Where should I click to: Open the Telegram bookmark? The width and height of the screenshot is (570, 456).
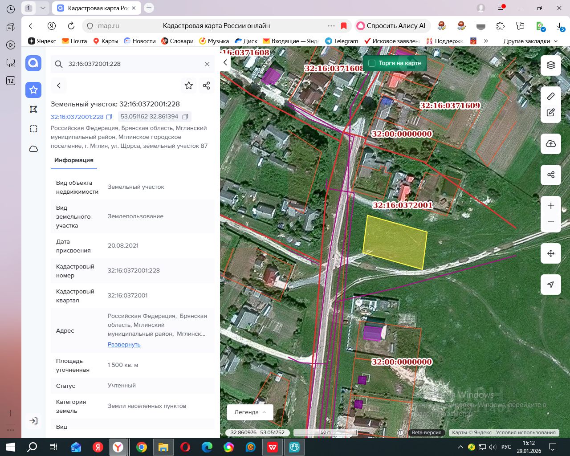[342, 41]
